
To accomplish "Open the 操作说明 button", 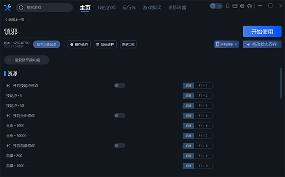I will click(x=79, y=44).
